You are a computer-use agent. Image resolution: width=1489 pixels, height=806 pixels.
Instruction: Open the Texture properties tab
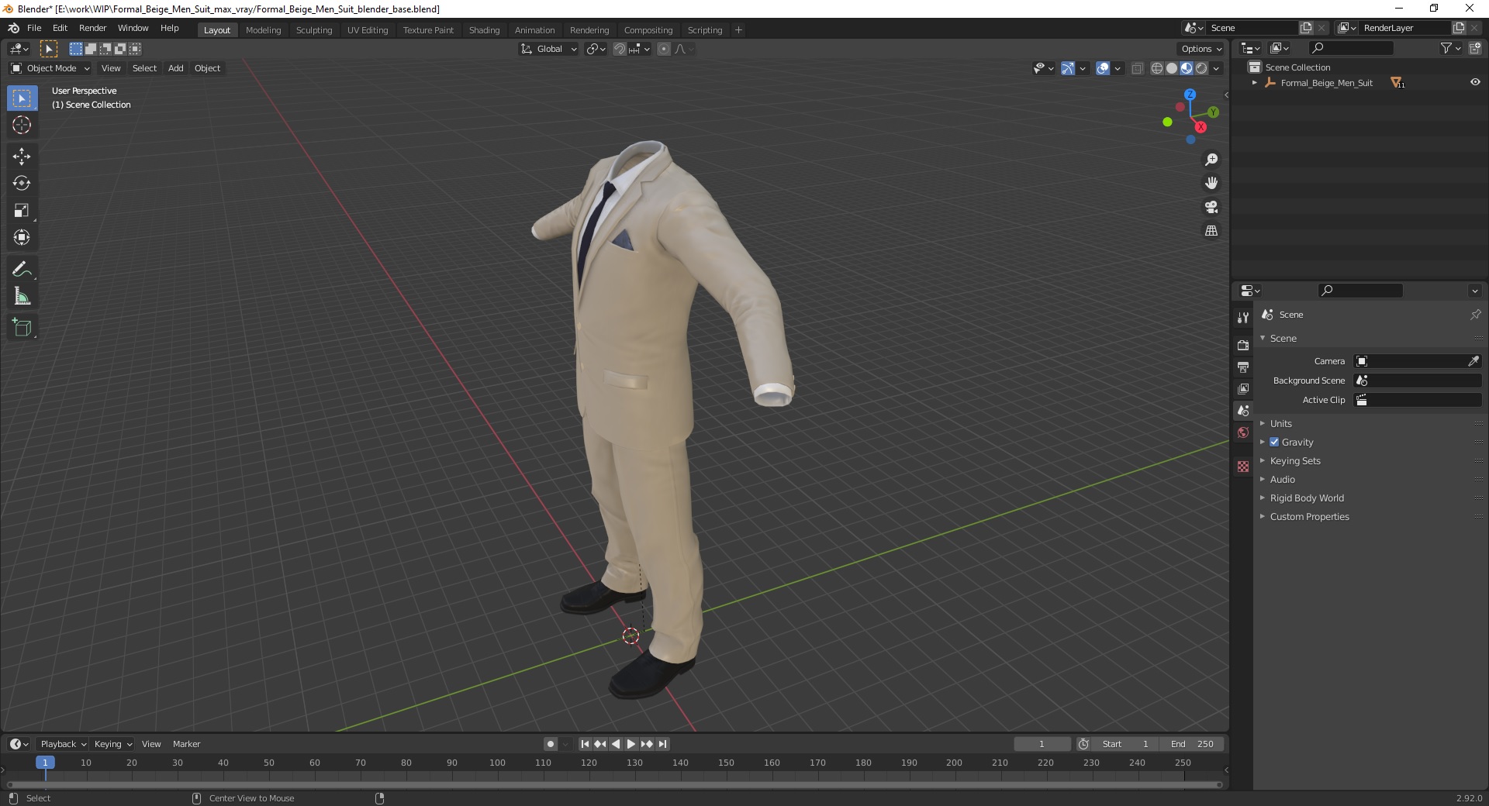pos(1243,467)
